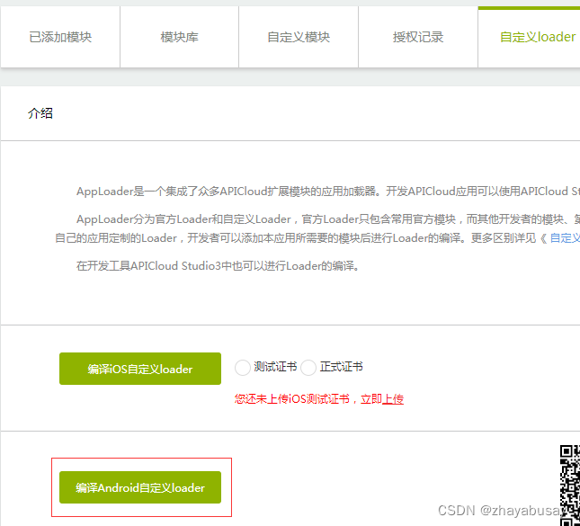
Task: Click the paragraph beginning AppLoader分为官方Loader
Action: pyautogui.click(x=317, y=228)
